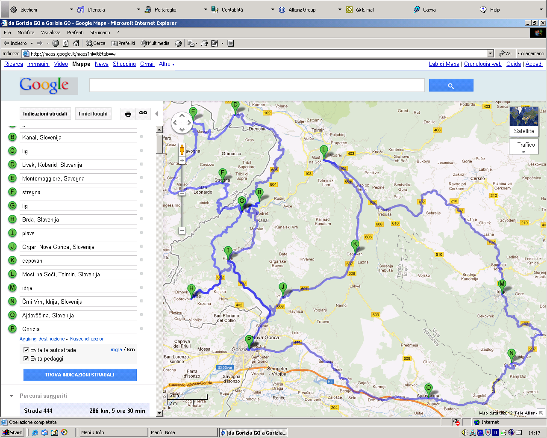The width and height of the screenshot is (547, 438).
Task: Open Portafoglio dropdown arrow
Action: [x=206, y=9]
